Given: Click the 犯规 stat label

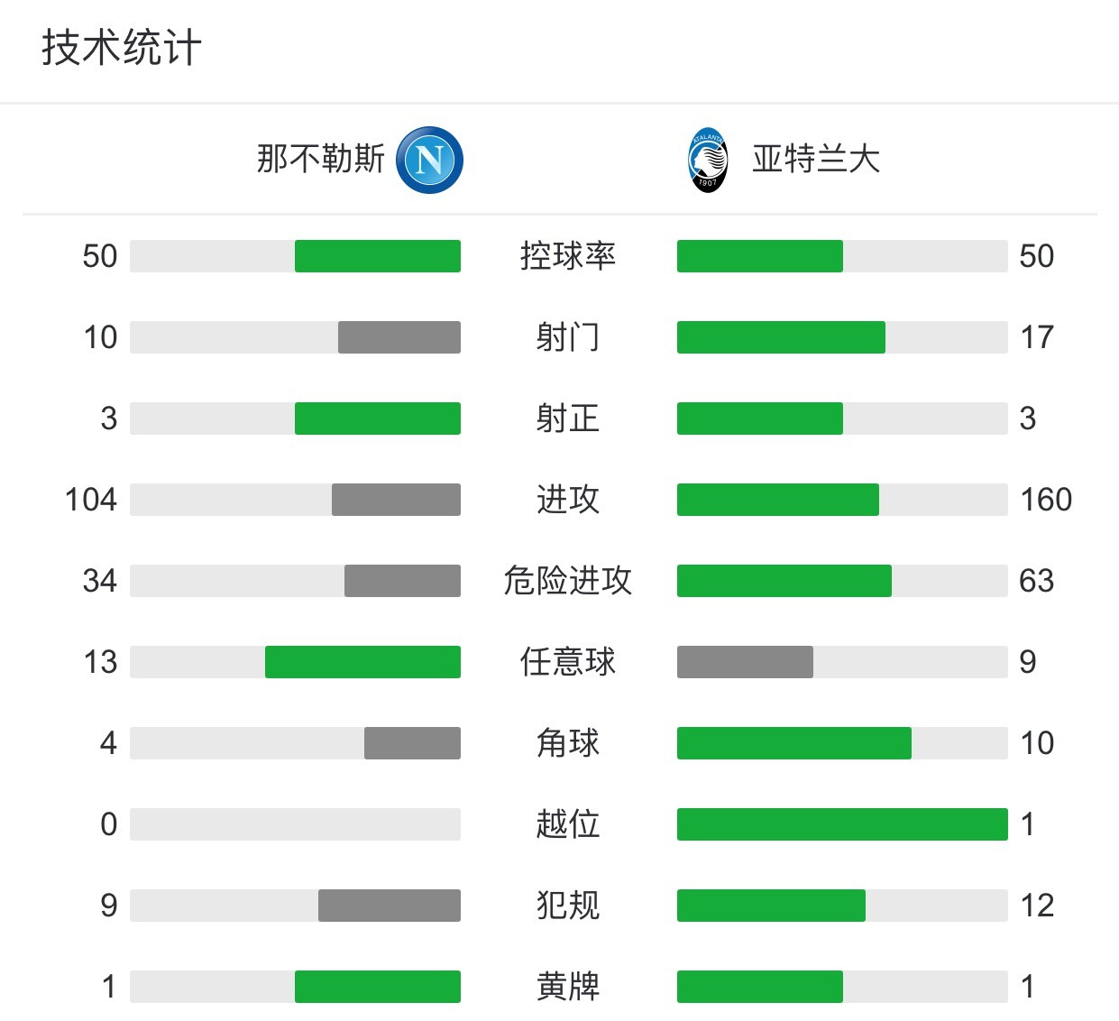Looking at the screenshot, I should point(568,906).
